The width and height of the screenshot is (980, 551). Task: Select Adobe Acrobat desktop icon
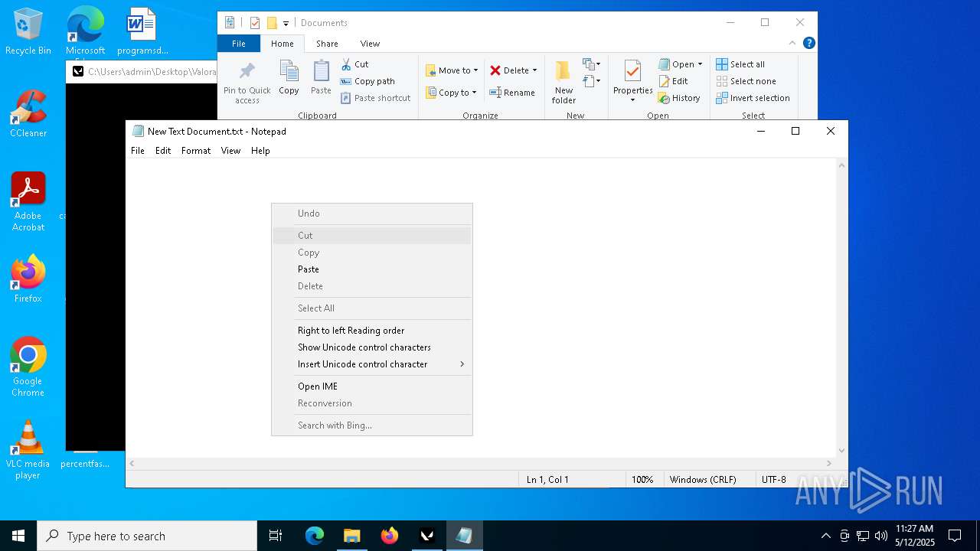pos(28,202)
